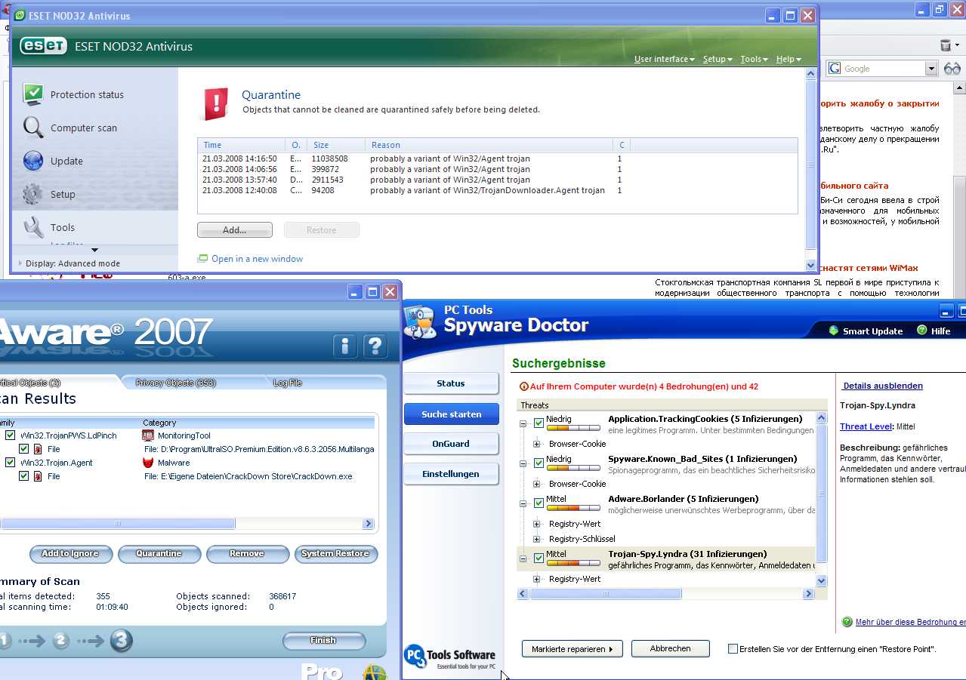Click the Google search input field
Screen dimensions: 966x680
(883, 69)
